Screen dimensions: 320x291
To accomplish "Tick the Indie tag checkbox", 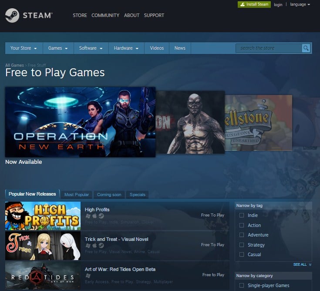I will click(242, 215).
